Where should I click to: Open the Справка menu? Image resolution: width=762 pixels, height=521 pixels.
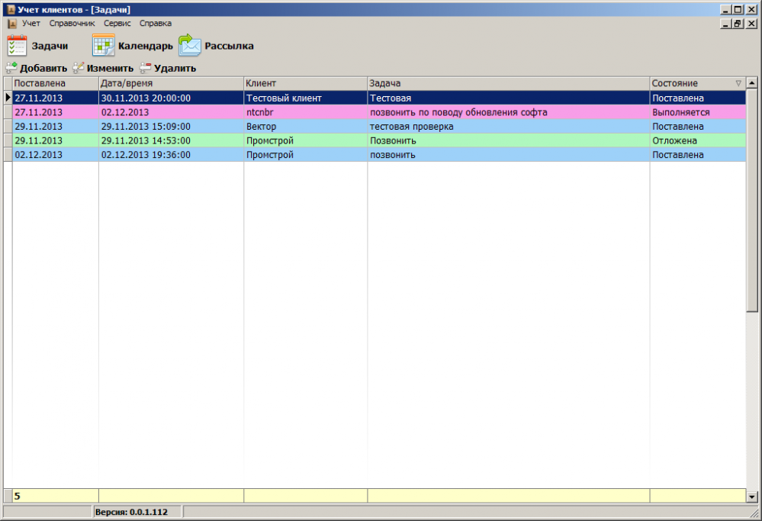click(156, 24)
